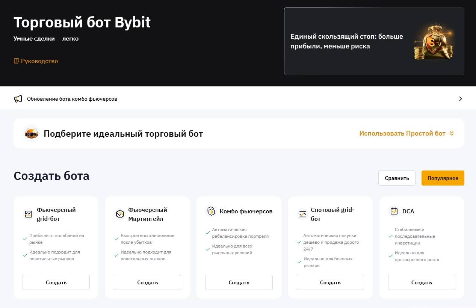Image resolution: width=476 pixels, height=308 pixels.
Task: Click the trailing stop promo banner
Action: click(x=374, y=41)
